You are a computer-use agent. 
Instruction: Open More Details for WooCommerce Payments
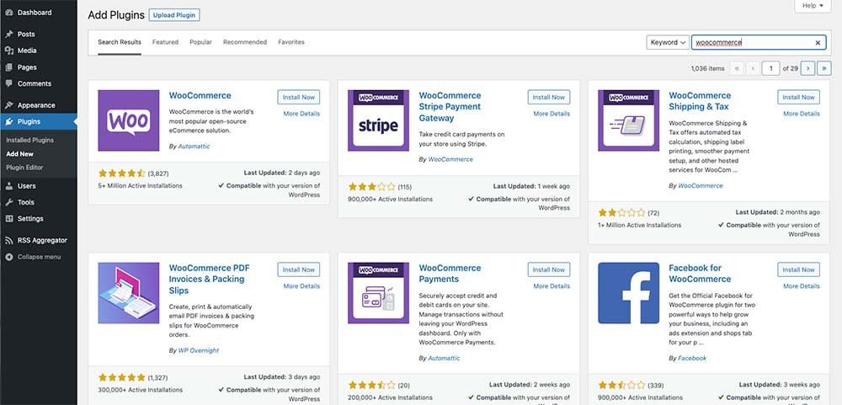[x=552, y=286]
